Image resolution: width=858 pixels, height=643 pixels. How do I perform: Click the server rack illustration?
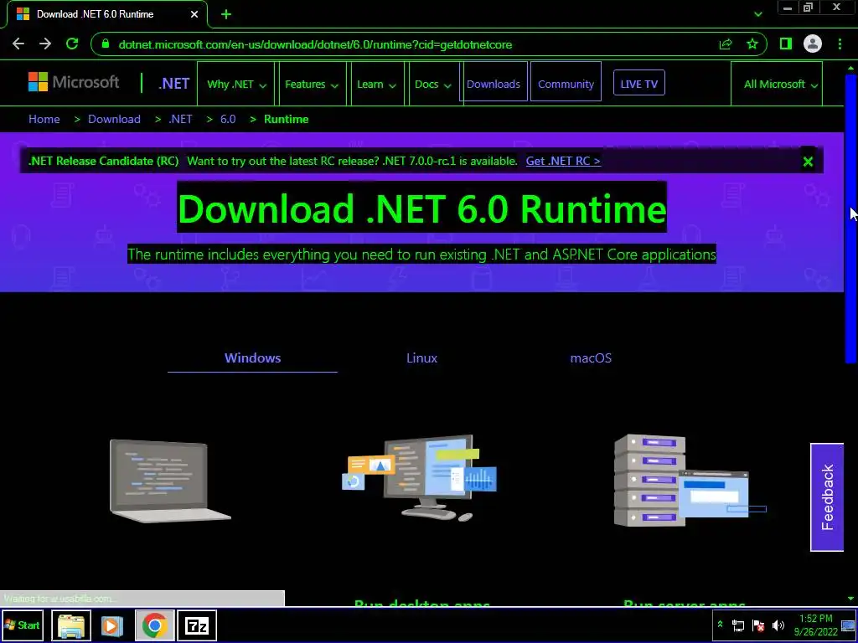tap(690, 481)
